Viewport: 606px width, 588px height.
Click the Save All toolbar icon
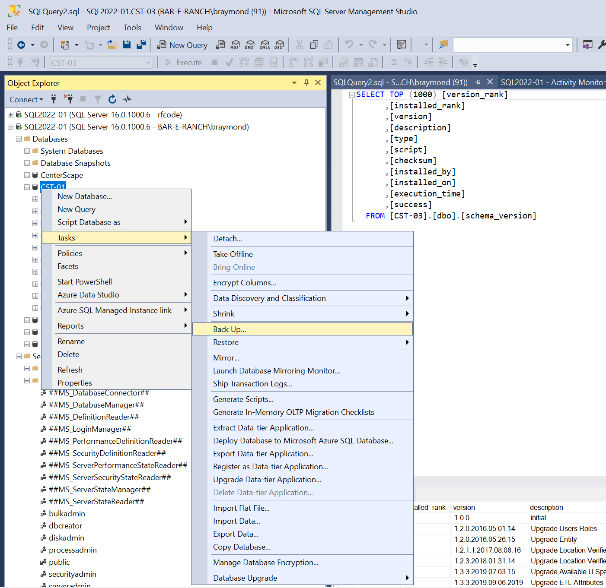click(141, 45)
